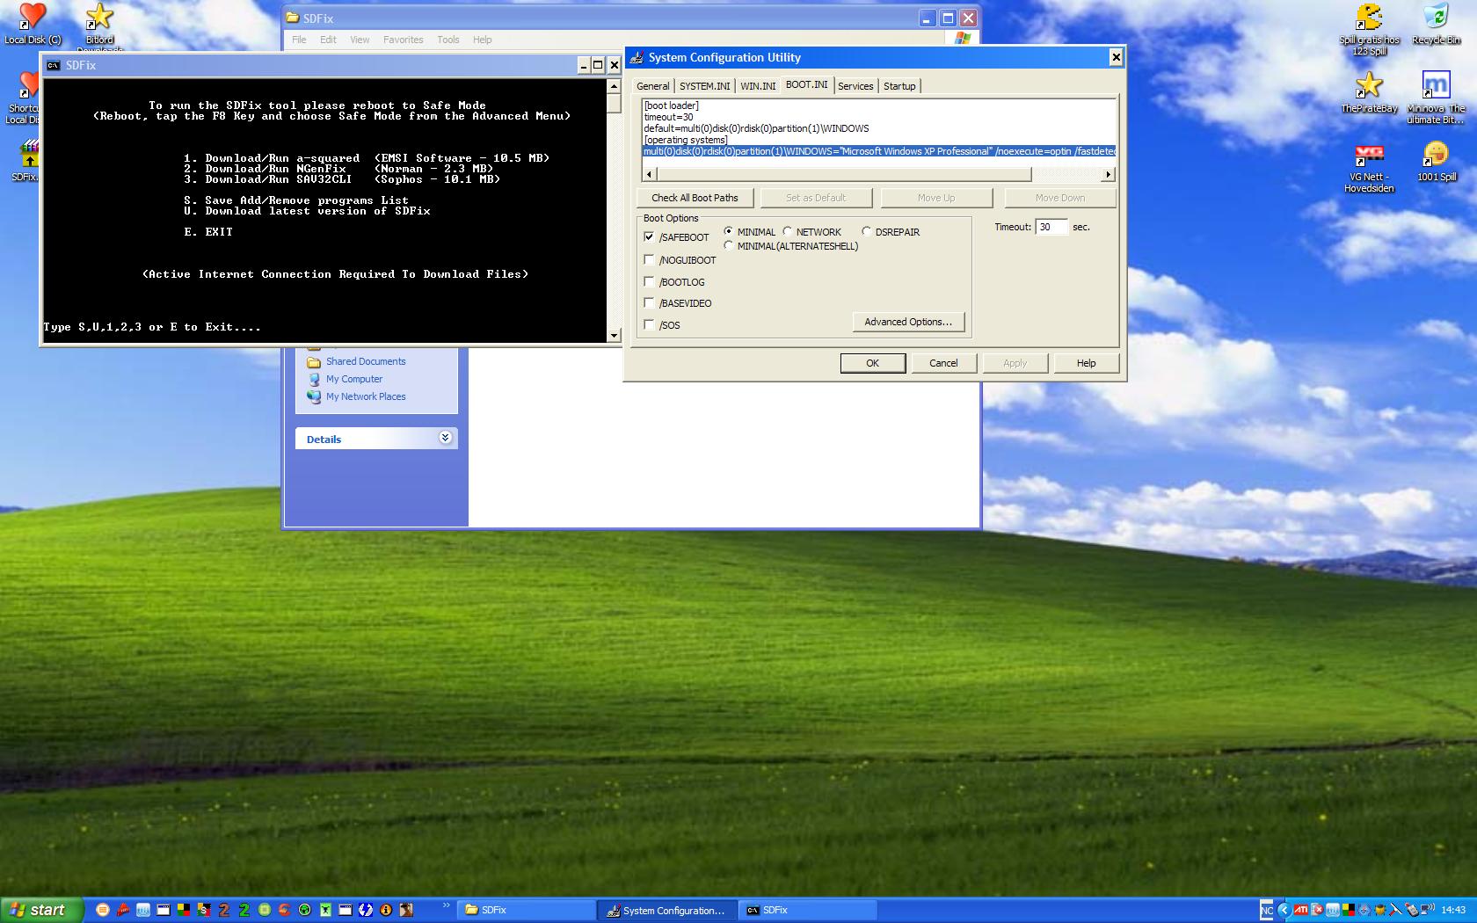Select the DSREPAIR radio button
The width and height of the screenshot is (1477, 923).
pyautogui.click(x=866, y=231)
